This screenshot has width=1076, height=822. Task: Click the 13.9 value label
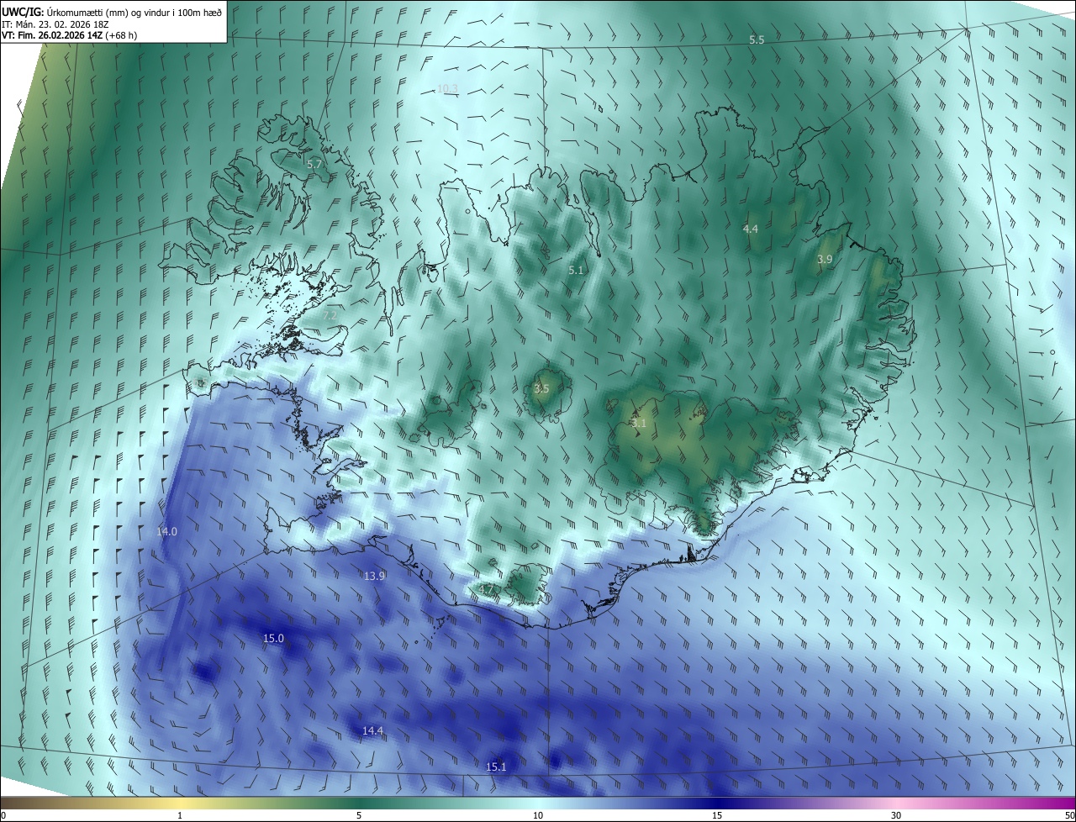[x=374, y=577]
